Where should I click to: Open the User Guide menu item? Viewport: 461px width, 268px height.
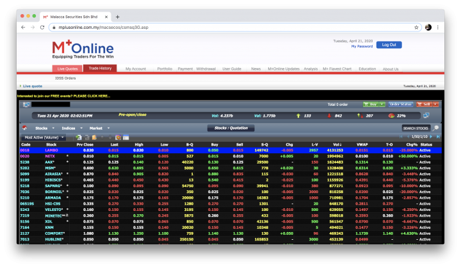pyautogui.click(x=232, y=69)
